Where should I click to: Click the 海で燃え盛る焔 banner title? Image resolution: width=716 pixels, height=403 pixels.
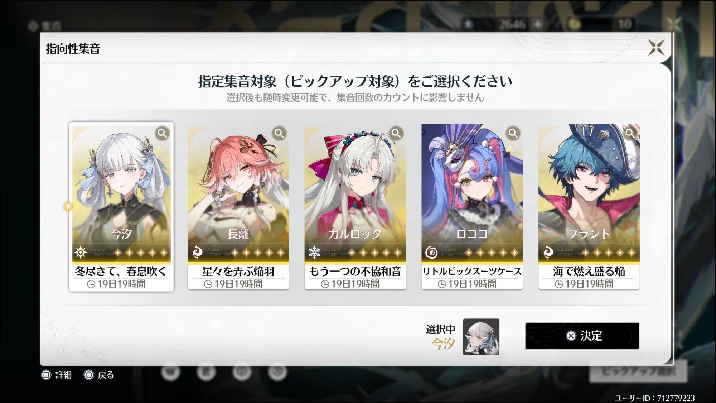tap(589, 272)
